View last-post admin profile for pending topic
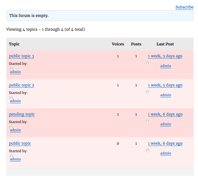198x181 pixels. 166,124
